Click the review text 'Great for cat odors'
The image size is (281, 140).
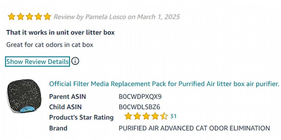pyautogui.click(x=50, y=45)
